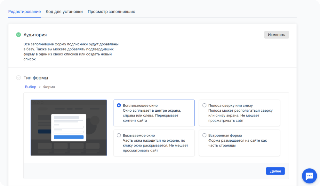Click the grey checkmark beside Тип формы
Viewport: 320px width, 186px height.
point(19,78)
